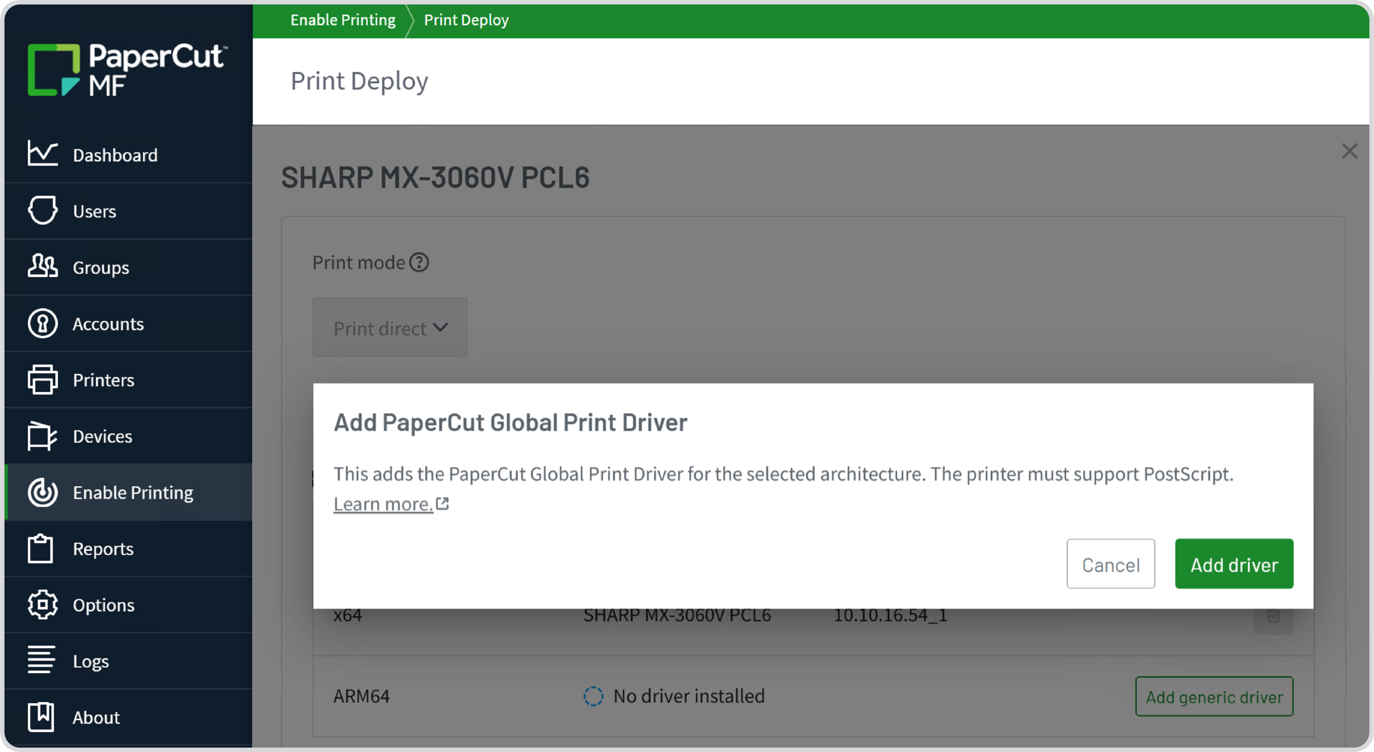Click Enable Printing breadcrumb
The image size is (1374, 752).
click(343, 20)
